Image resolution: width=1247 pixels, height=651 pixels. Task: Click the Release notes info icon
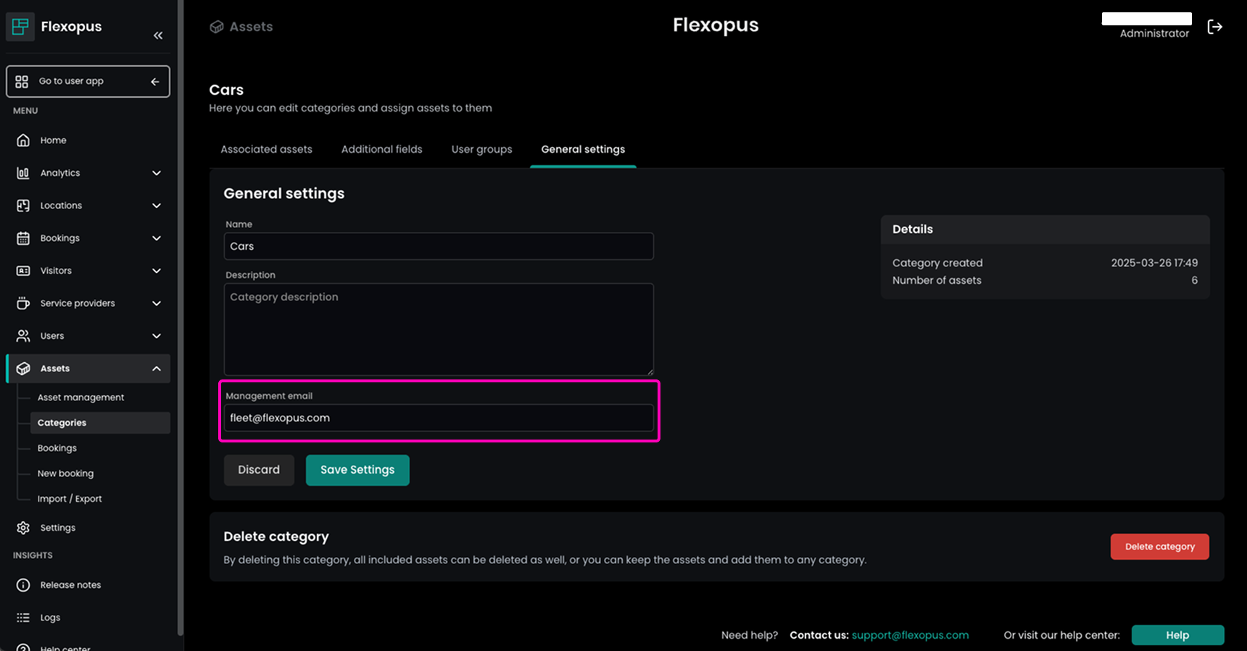(x=23, y=585)
